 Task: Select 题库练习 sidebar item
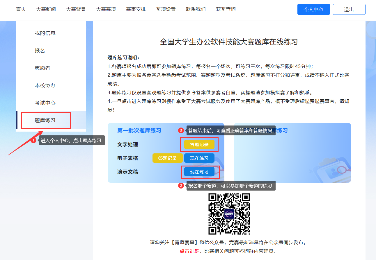point(45,120)
